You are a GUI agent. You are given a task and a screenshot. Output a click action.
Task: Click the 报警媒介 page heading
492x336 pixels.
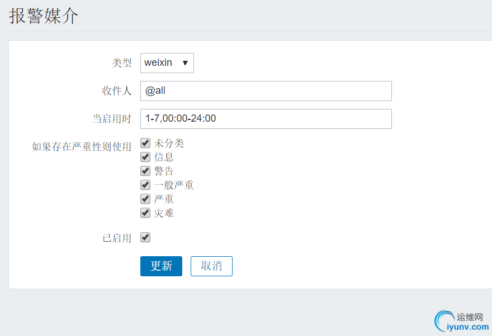click(x=44, y=16)
